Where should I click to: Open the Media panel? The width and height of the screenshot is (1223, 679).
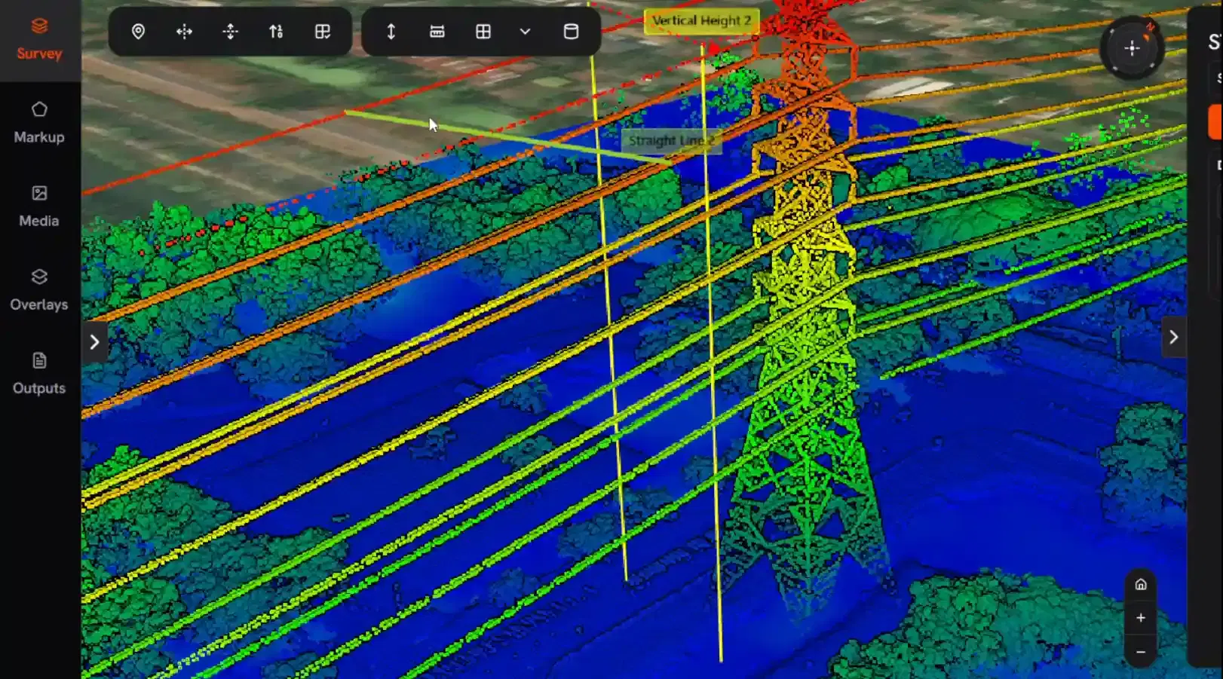pyautogui.click(x=38, y=206)
